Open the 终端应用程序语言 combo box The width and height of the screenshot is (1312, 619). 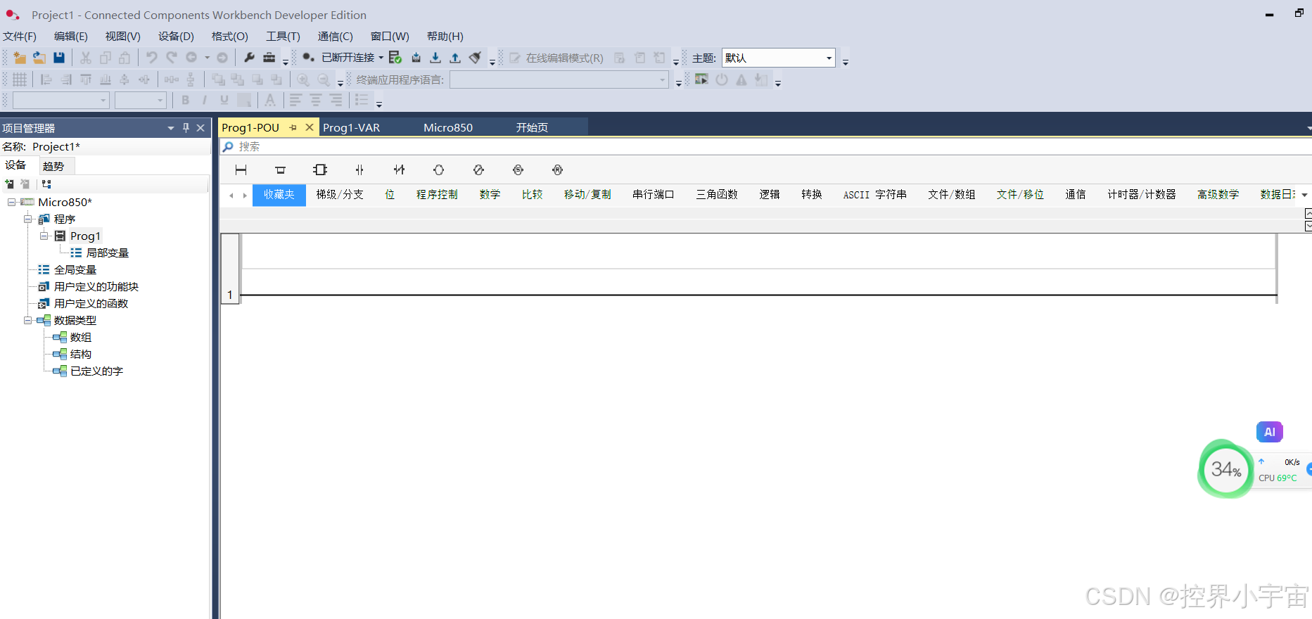pos(559,79)
